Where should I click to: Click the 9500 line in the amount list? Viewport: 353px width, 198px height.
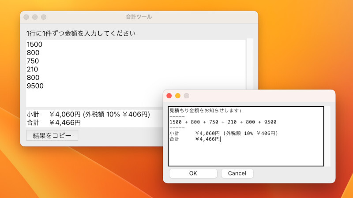tap(35, 86)
